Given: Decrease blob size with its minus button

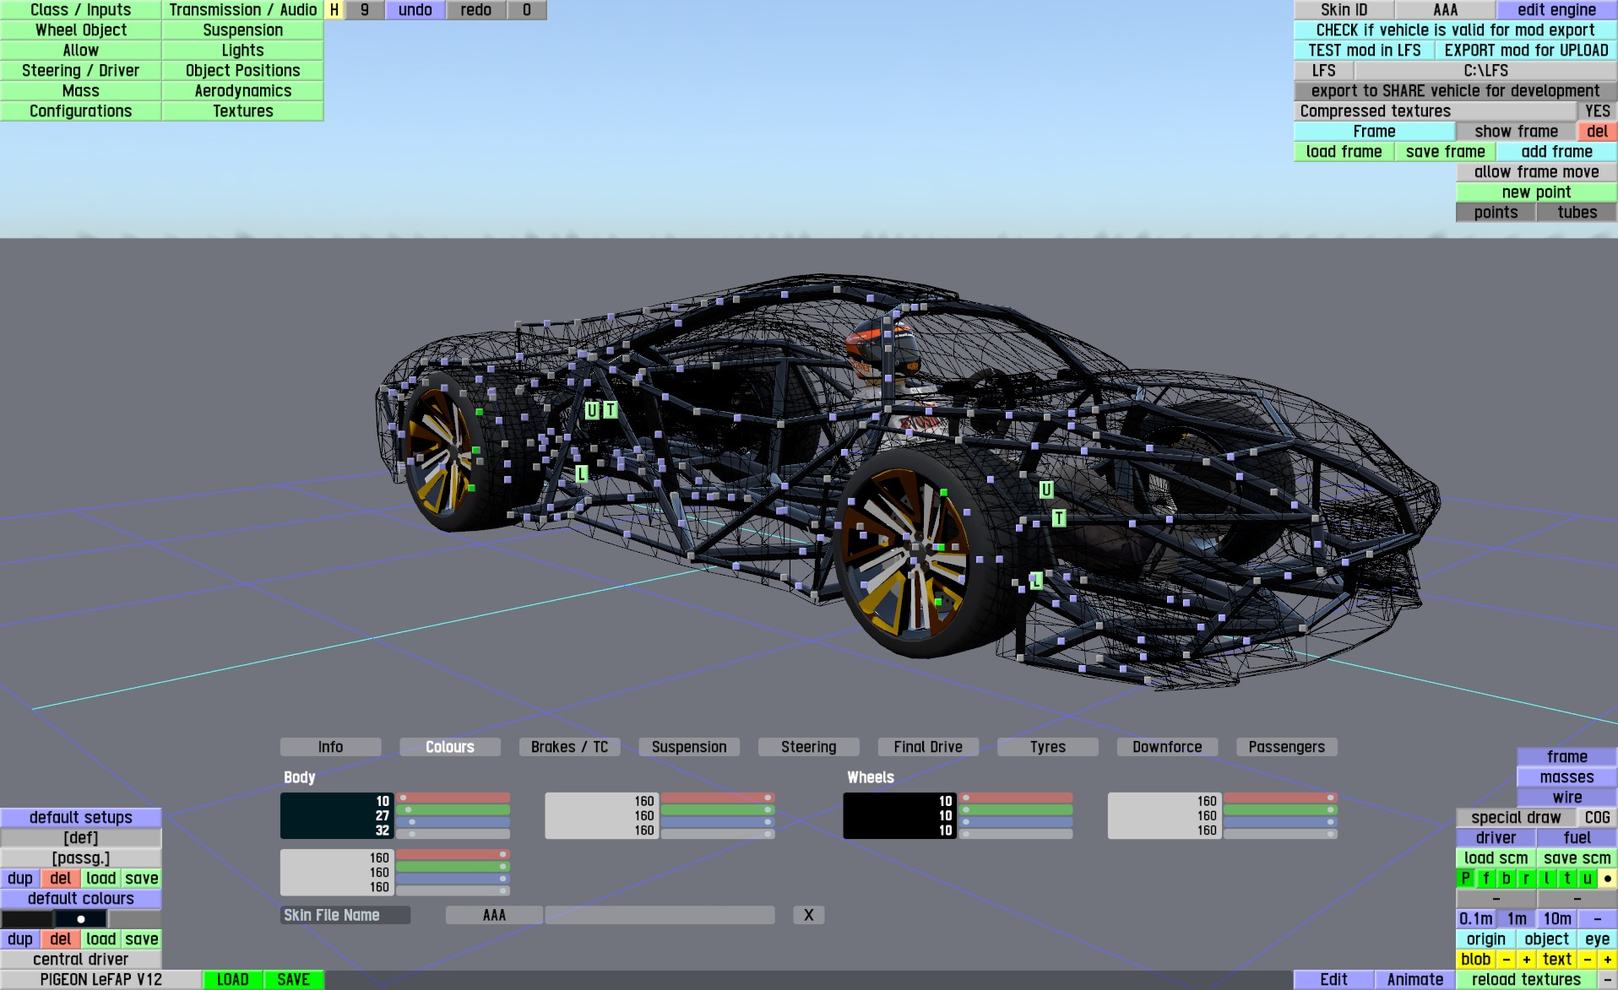Looking at the screenshot, I should click(1507, 960).
